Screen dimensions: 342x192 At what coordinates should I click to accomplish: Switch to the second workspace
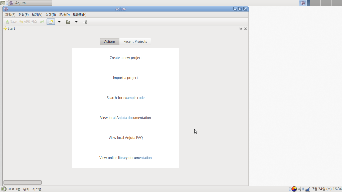(x=315, y=3)
